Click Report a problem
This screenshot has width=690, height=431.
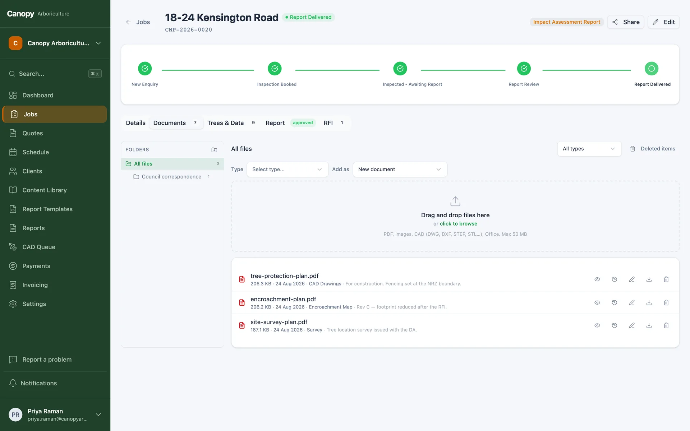55,360
